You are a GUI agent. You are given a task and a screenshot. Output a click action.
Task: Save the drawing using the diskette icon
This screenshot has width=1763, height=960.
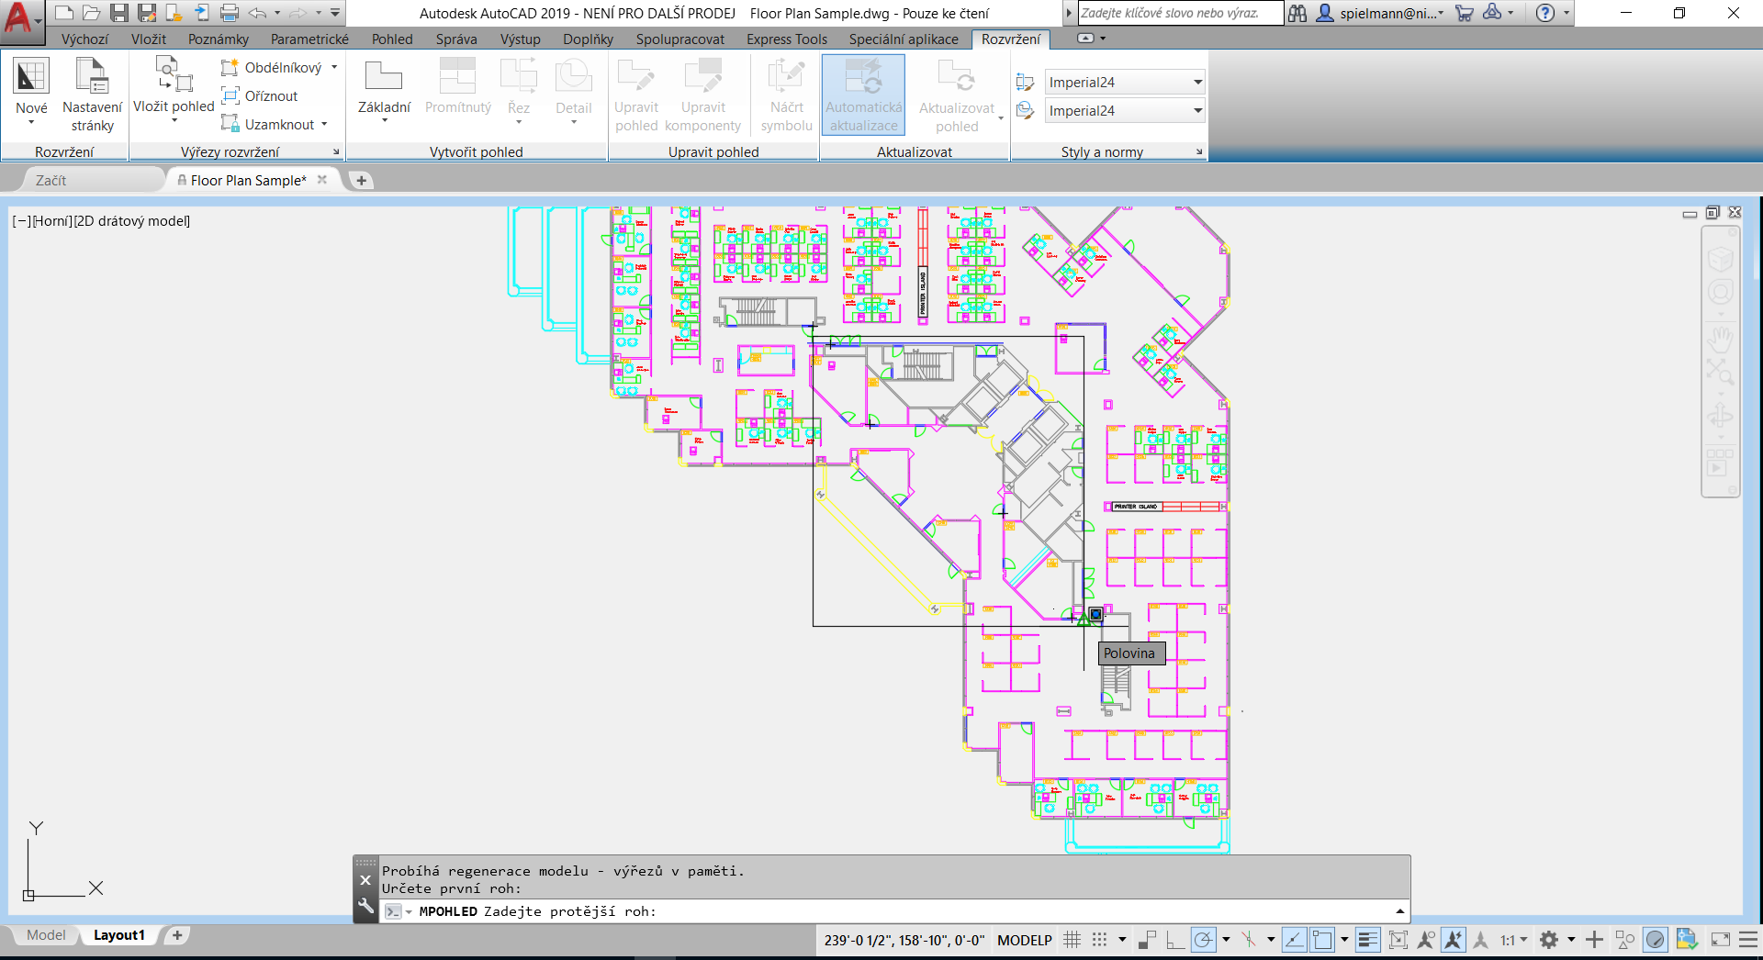pyautogui.click(x=119, y=13)
